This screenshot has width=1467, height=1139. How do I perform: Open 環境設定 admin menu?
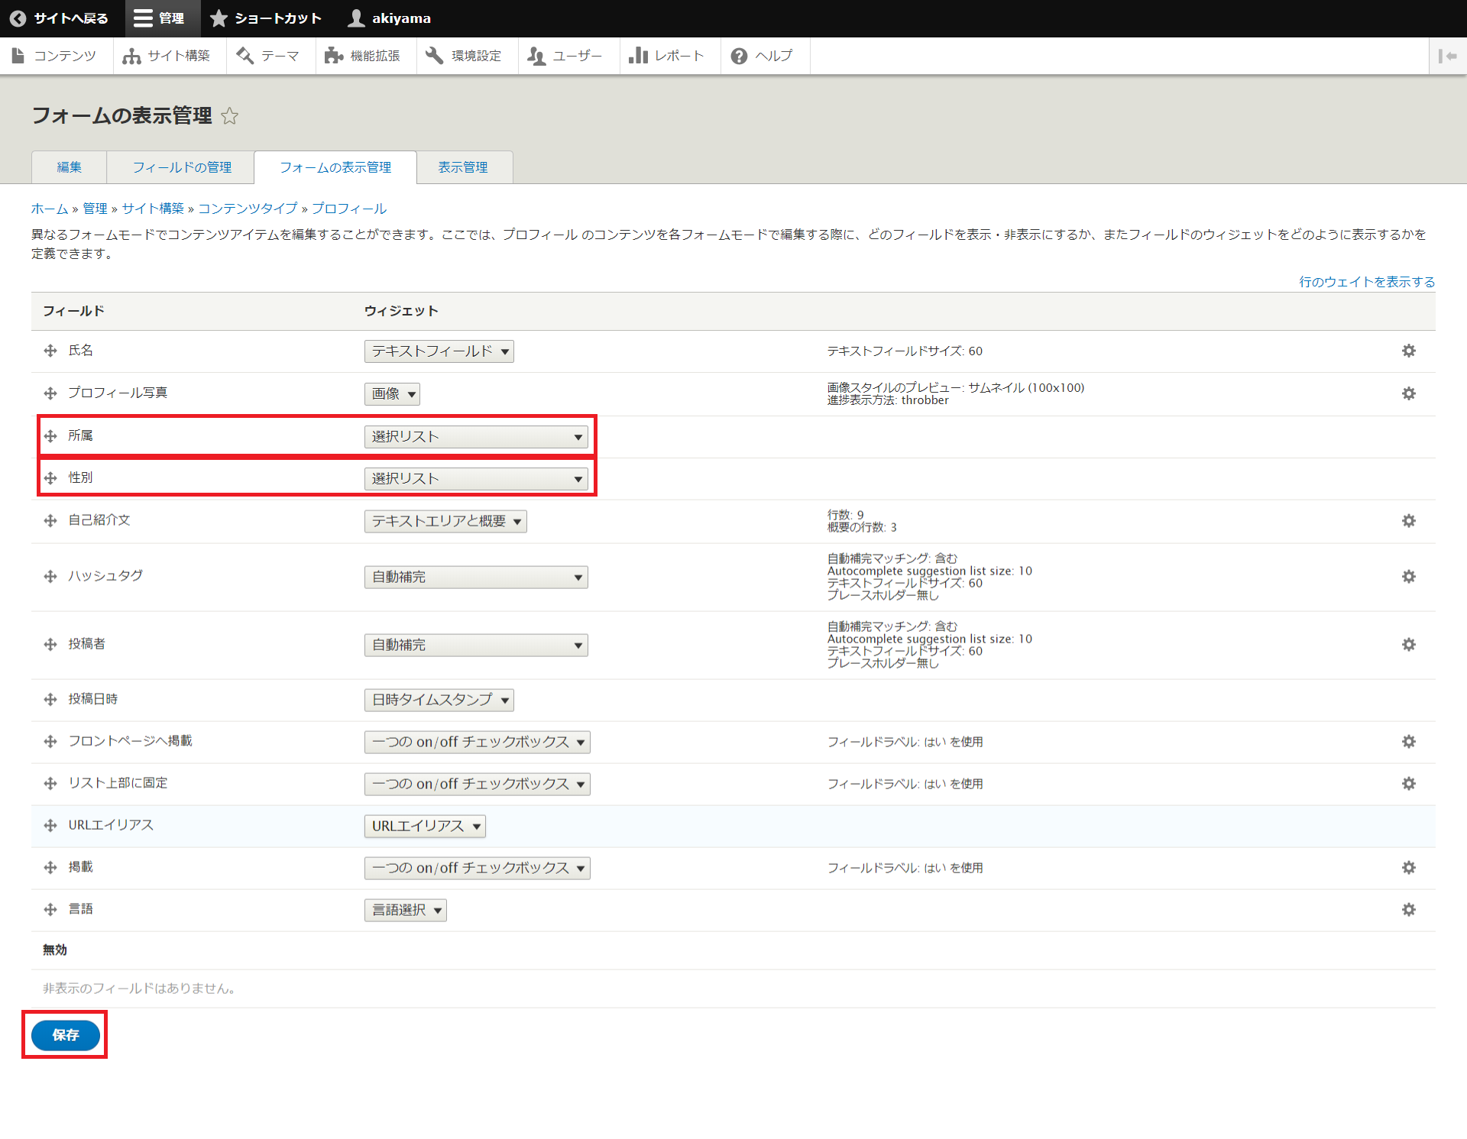coord(465,56)
